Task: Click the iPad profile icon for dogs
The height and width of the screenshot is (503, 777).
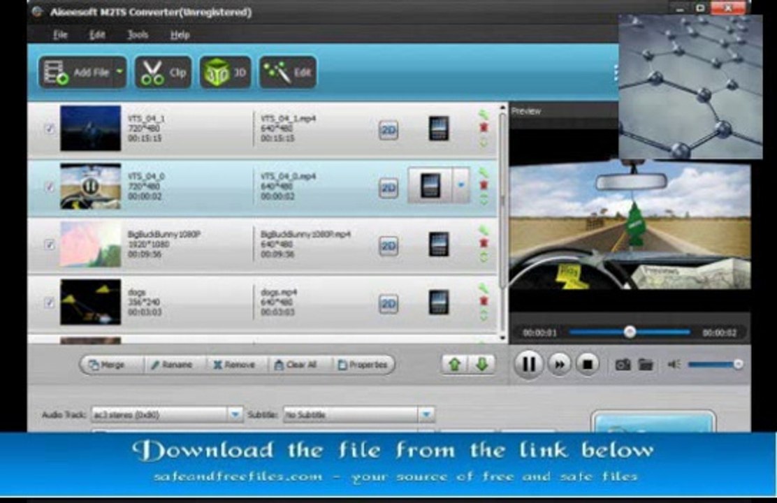Action: pos(439,302)
